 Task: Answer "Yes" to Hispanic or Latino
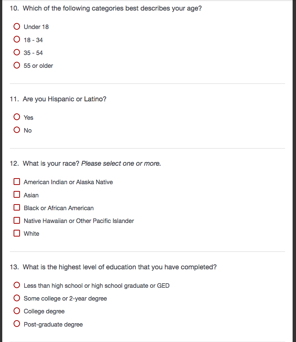(17, 117)
